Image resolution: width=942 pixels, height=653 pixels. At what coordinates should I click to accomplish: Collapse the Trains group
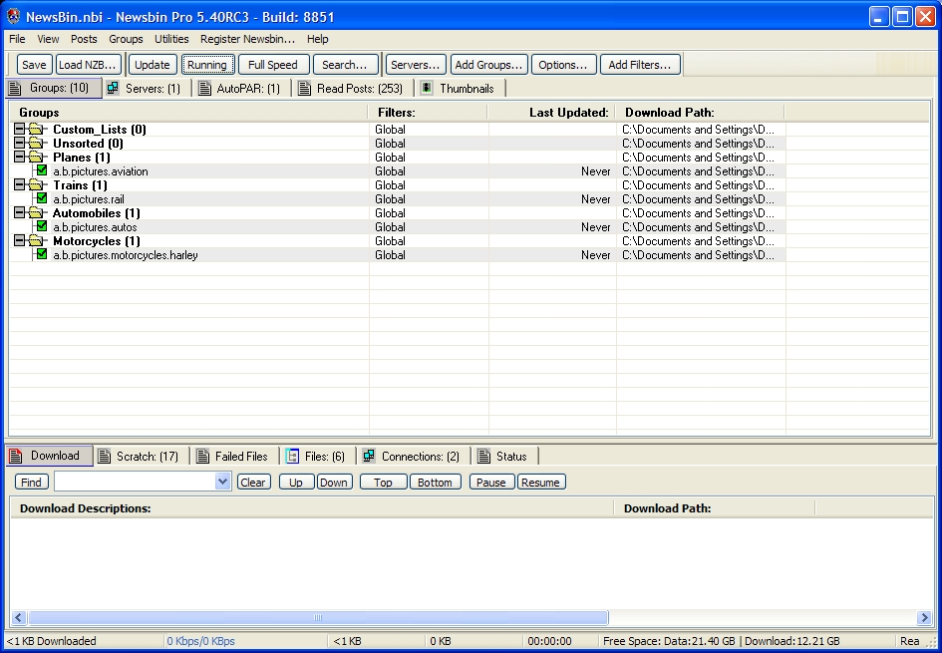tap(20, 184)
